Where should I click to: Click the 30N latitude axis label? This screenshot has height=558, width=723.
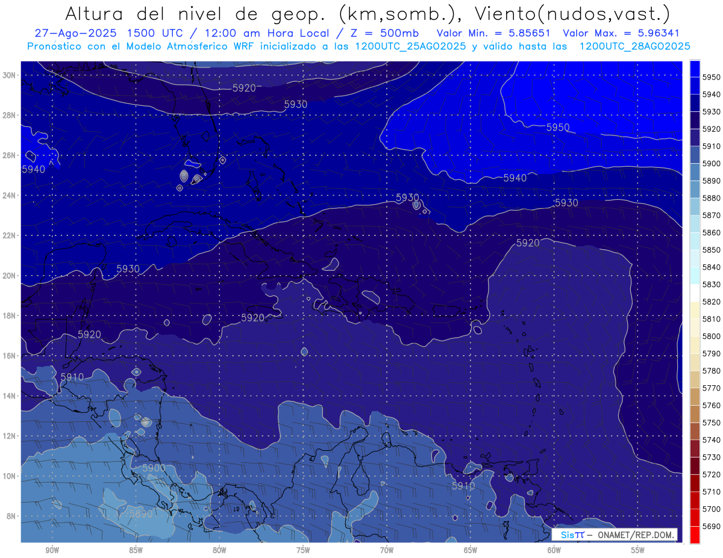(x=9, y=75)
